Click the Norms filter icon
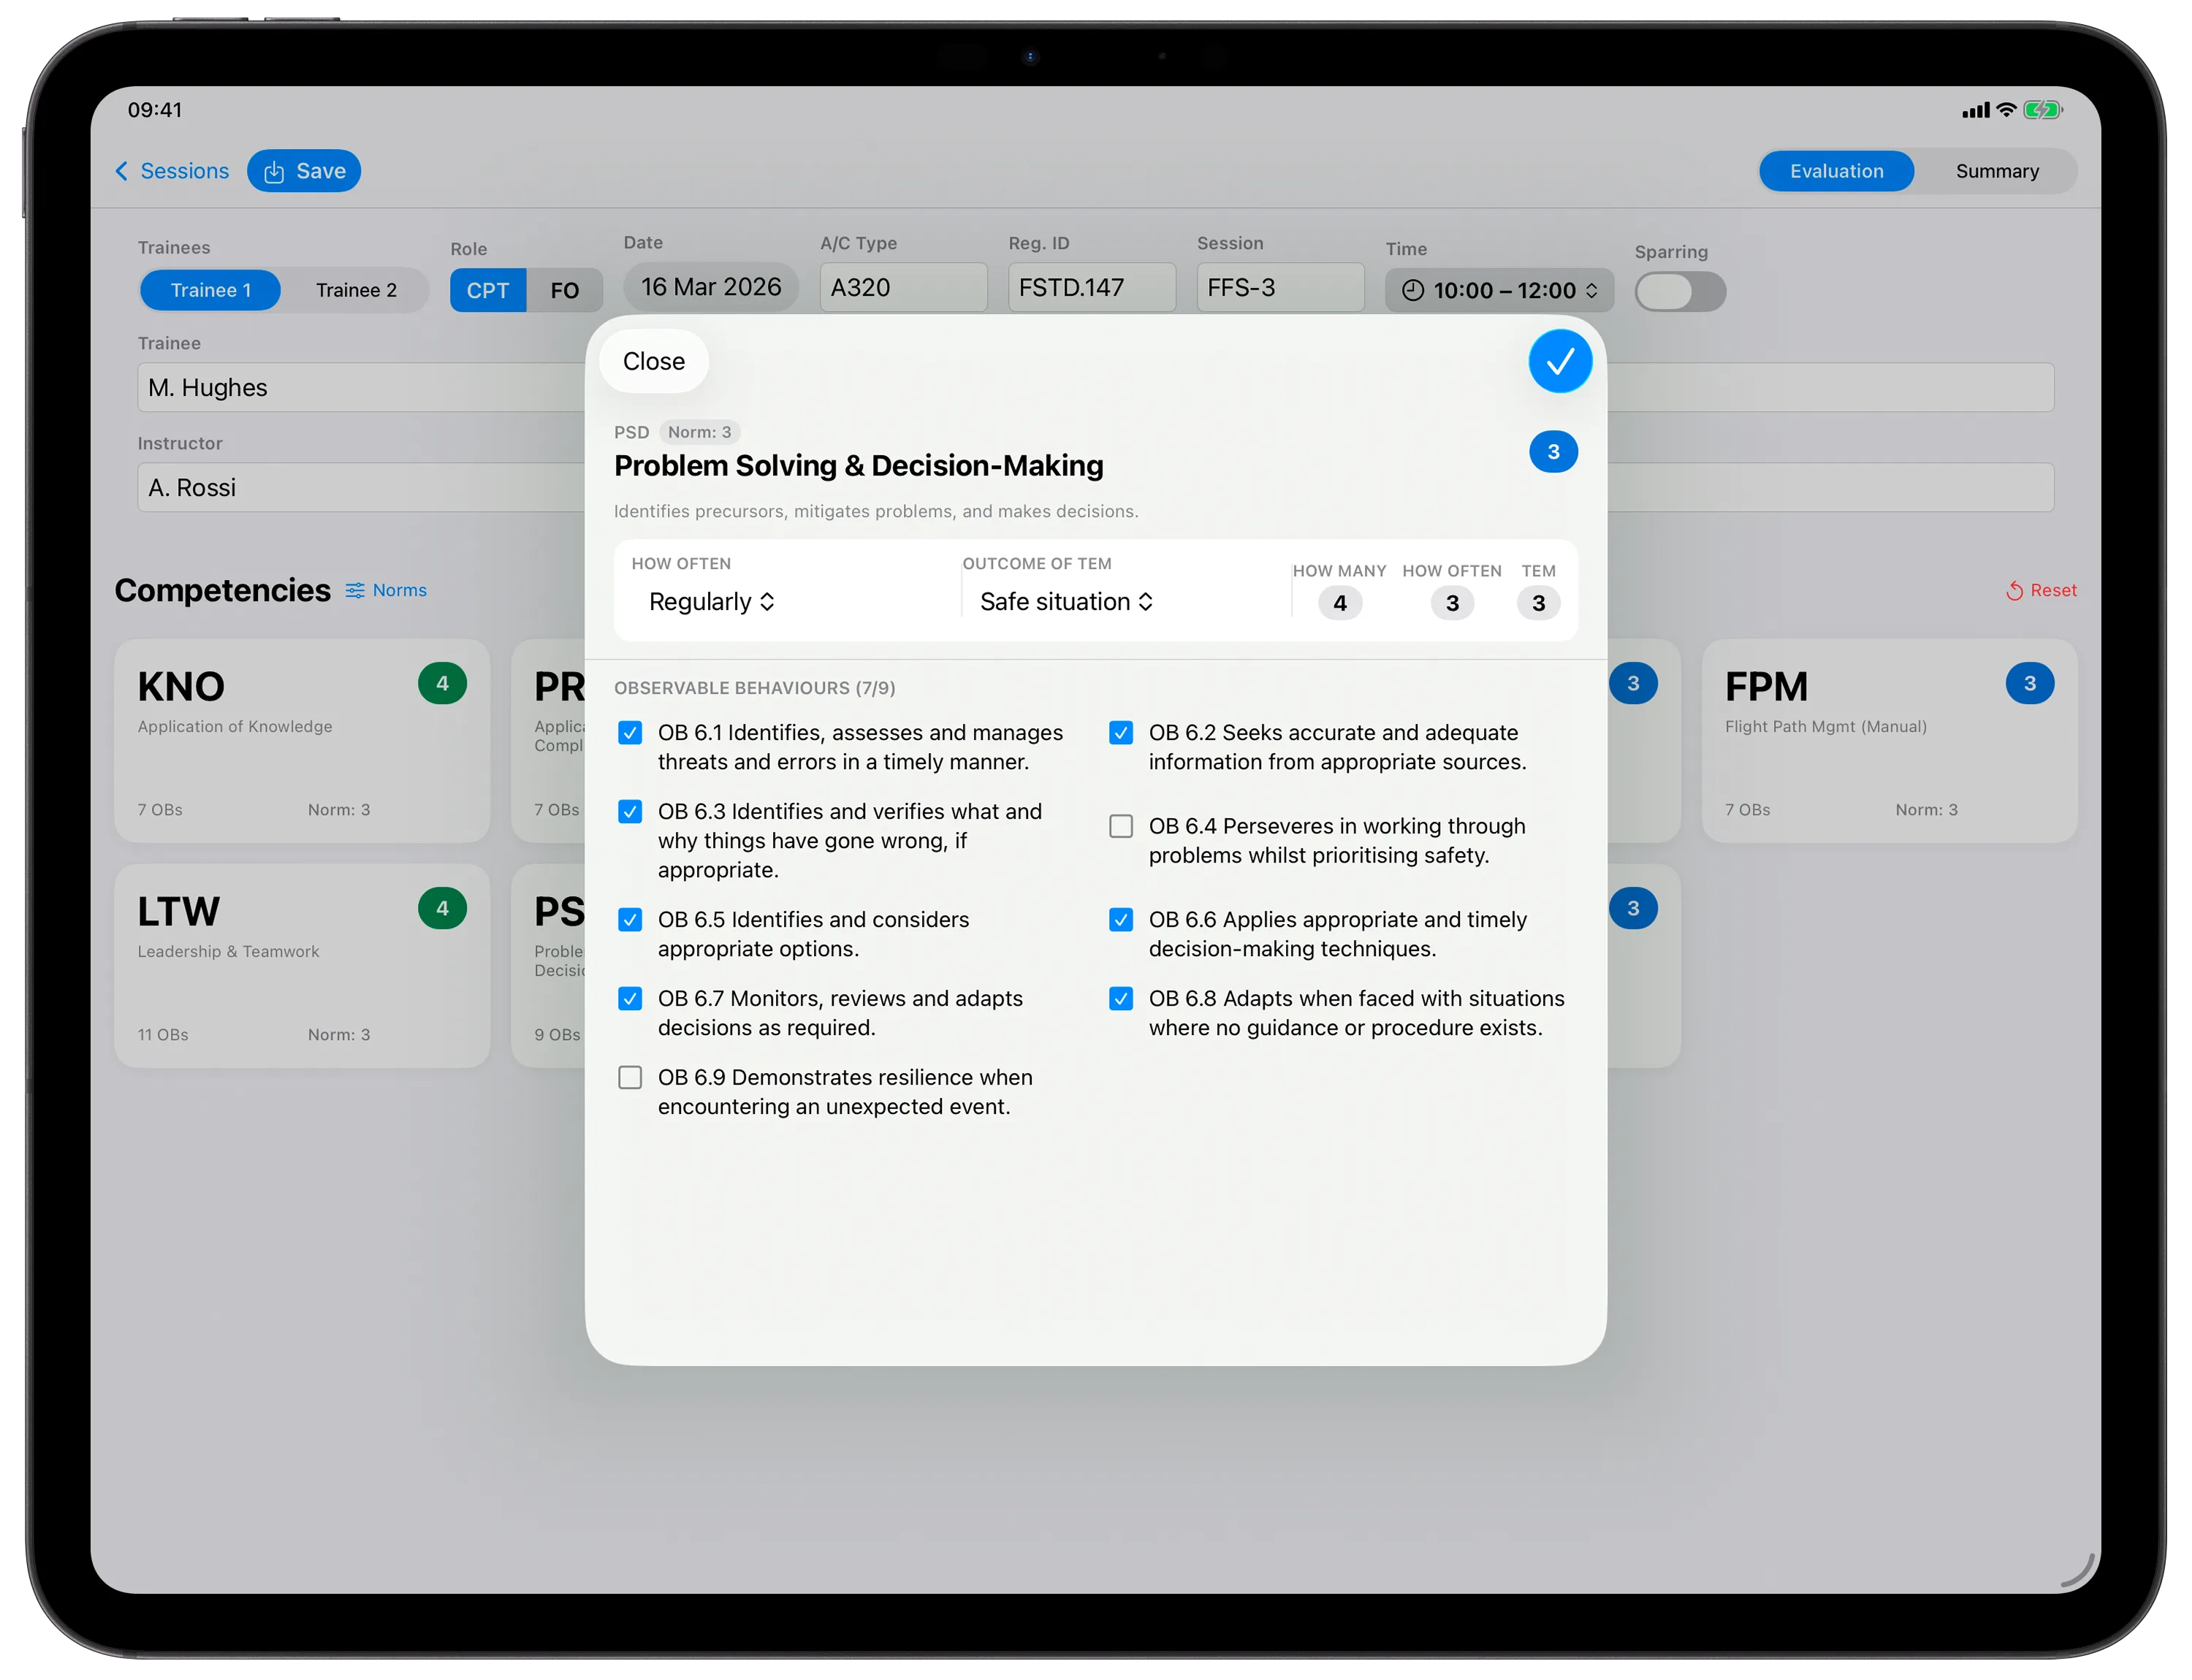Image resolution: width=2192 pixels, height=1680 pixels. 354,590
